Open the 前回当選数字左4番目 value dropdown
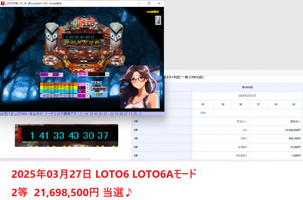Image resolution: width=303 pixels, height=200 pixels. tap(87, 91)
